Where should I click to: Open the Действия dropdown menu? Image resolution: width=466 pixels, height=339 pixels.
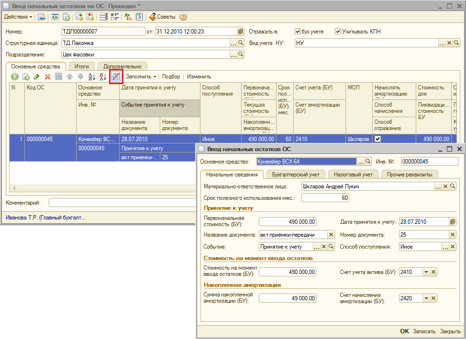pos(18,17)
